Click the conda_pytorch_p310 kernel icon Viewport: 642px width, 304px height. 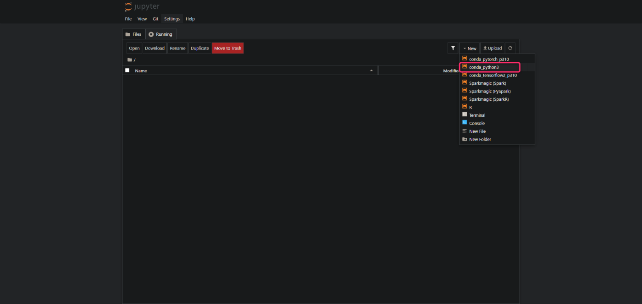coord(465,59)
